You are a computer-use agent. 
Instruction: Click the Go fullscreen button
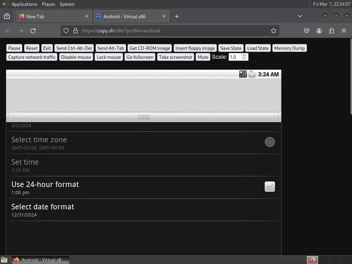pyautogui.click(x=140, y=57)
